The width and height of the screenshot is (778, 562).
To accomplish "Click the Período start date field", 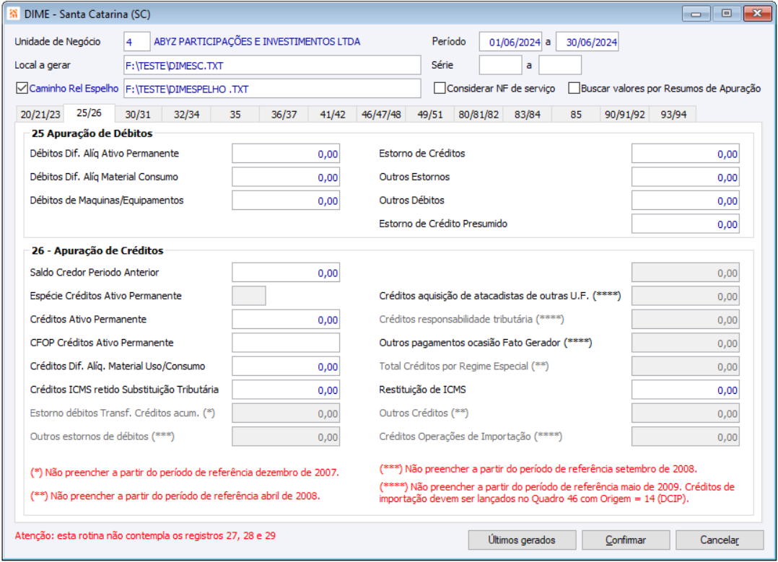I will point(510,42).
